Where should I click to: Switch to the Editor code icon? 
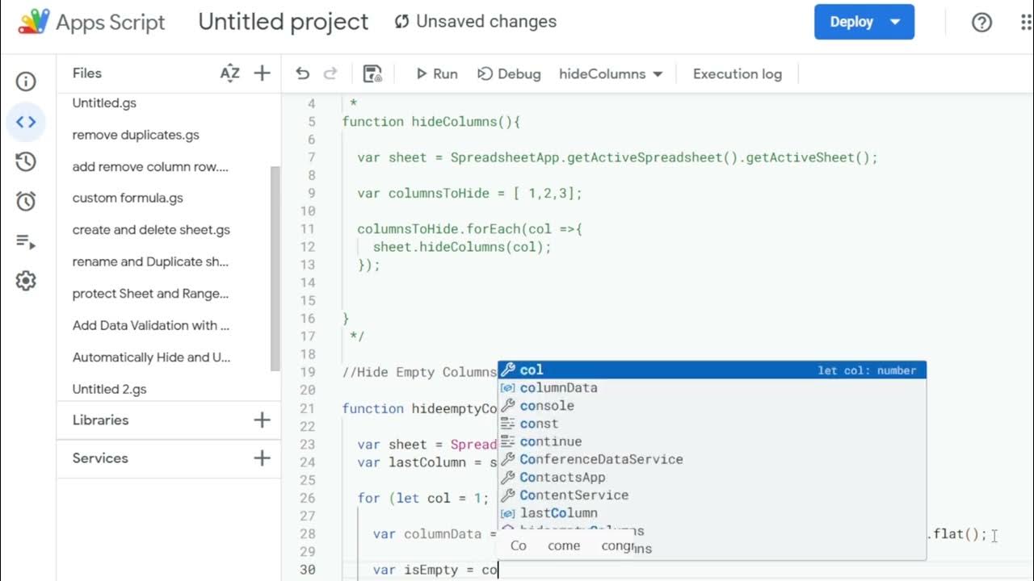pyautogui.click(x=26, y=123)
